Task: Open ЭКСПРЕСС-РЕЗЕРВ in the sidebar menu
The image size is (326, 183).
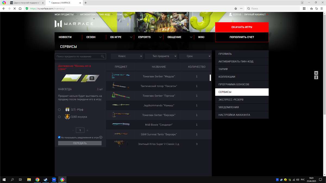Action: tap(242, 100)
